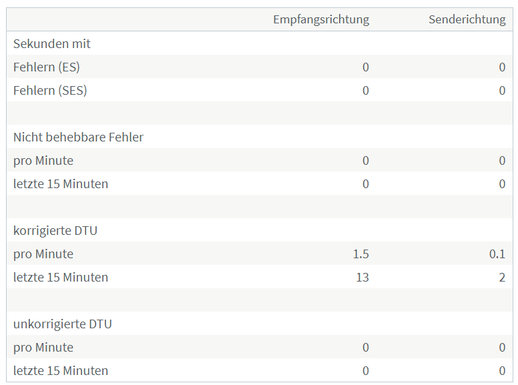Select Fehlern (SES) Senderichtung value 0

(x=502, y=90)
